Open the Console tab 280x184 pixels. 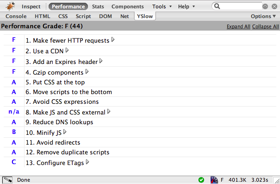[16, 16]
